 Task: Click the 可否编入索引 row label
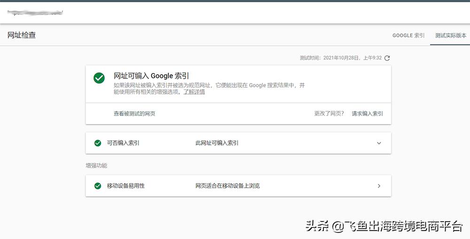(x=123, y=143)
